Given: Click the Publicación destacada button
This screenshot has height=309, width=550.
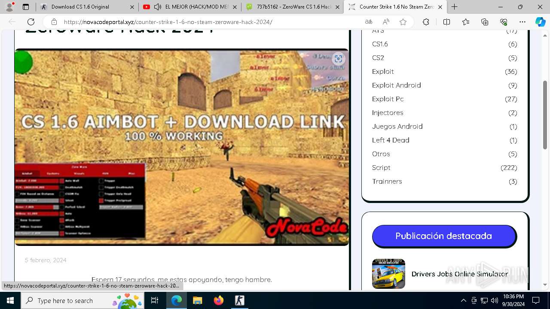Looking at the screenshot, I should pyautogui.click(x=444, y=236).
